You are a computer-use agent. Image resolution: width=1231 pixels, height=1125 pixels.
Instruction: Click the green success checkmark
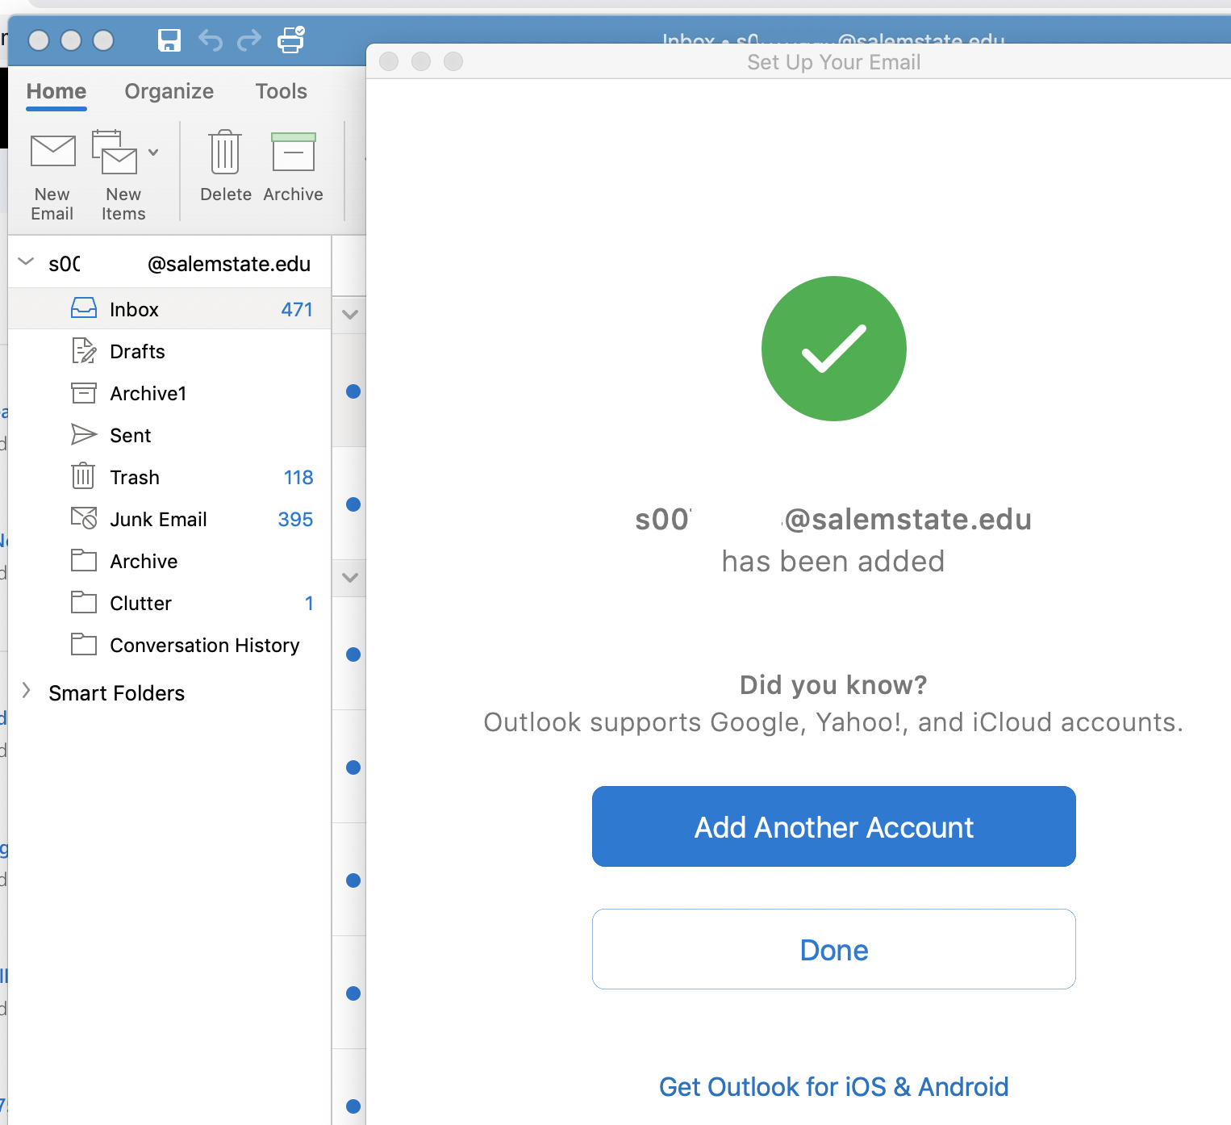click(834, 349)
